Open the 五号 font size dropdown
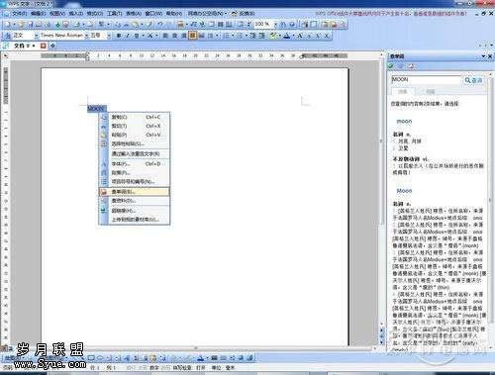 tap(109, 36)
